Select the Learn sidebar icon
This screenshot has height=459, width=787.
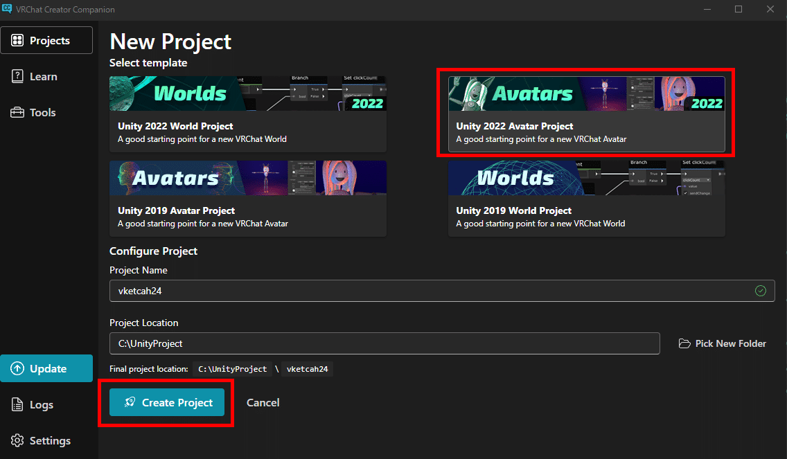(x=33, y=76)
